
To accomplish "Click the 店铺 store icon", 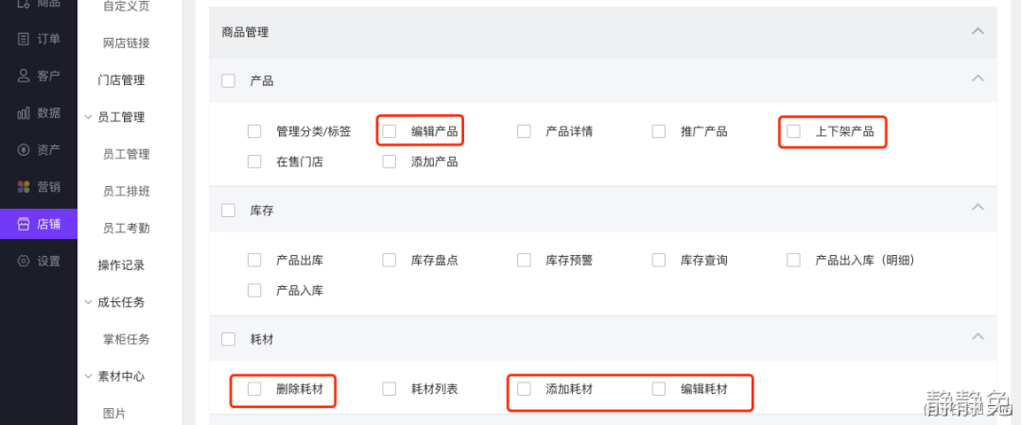I will click(x=24, y=224).
